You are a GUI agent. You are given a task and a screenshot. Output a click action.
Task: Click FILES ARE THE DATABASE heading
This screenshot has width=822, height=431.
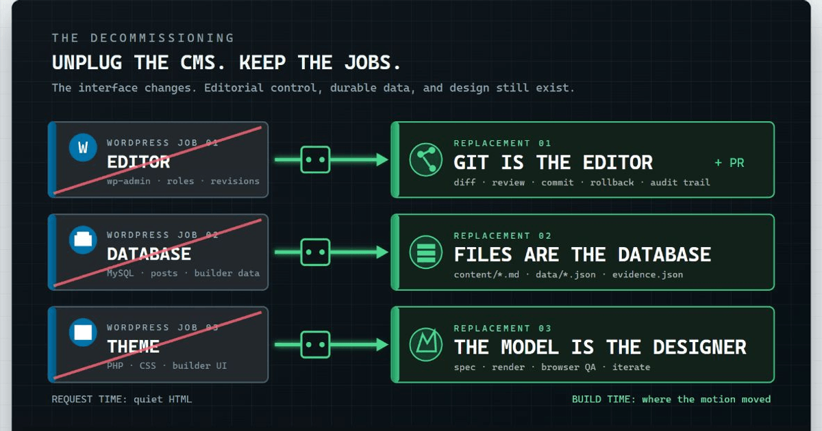pos(582,255)
